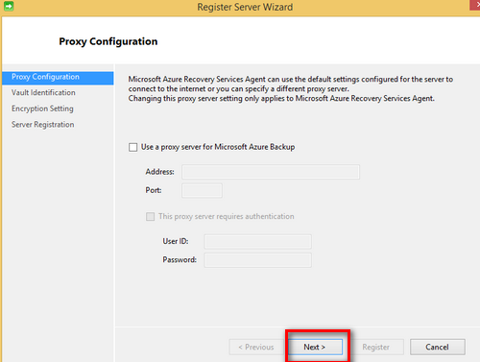Focus the User ID text box
Image resolution: width=480 pixels, height=362 pixels.
coord(258,242)
